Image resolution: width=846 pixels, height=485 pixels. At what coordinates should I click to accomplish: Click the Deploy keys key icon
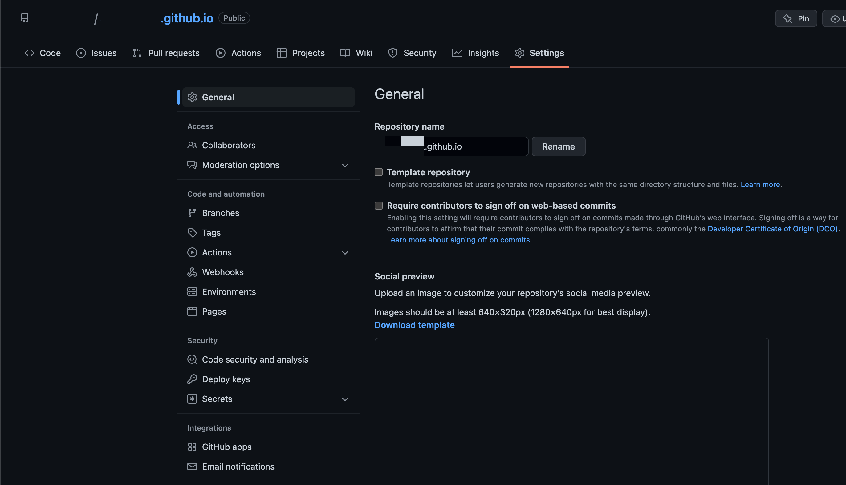[x=192, y=379]
